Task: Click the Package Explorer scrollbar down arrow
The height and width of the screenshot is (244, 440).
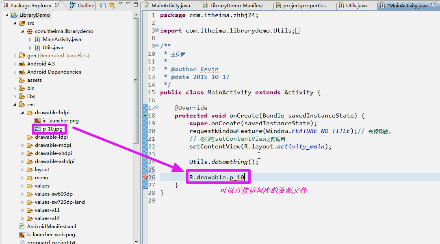Action: pyautogui.click(x=136, y=241)
